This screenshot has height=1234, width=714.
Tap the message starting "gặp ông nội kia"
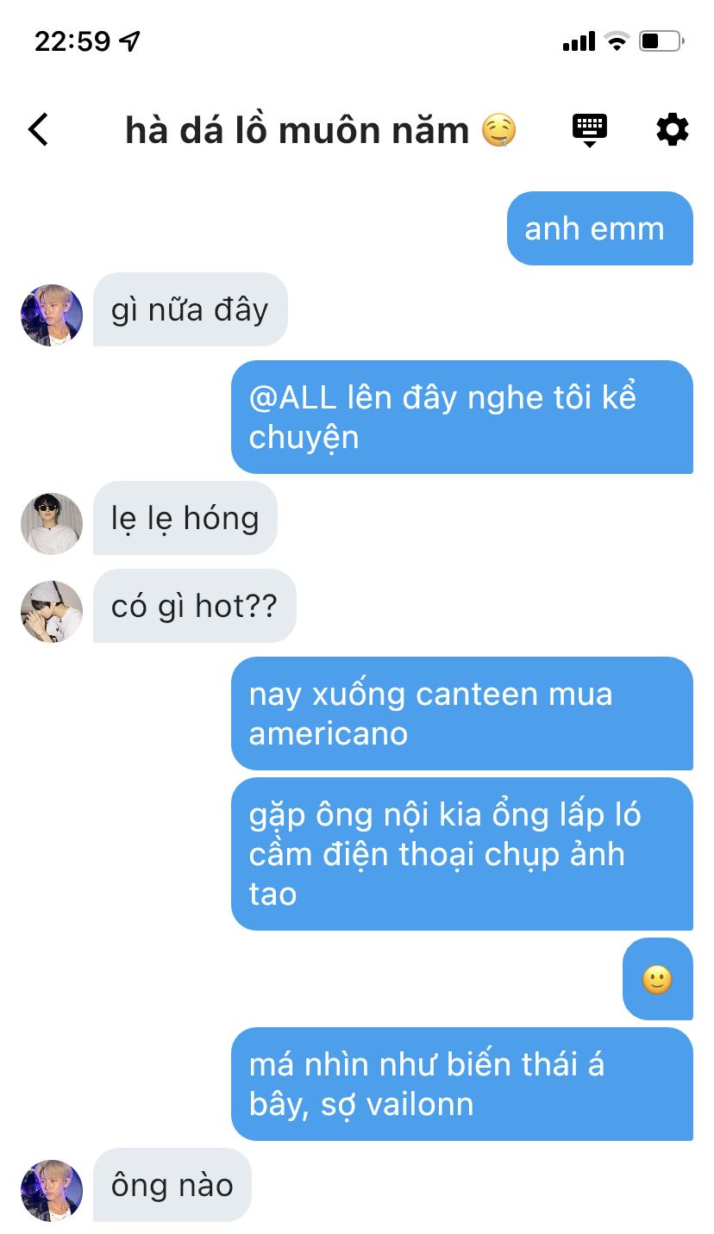click(462, 854)
